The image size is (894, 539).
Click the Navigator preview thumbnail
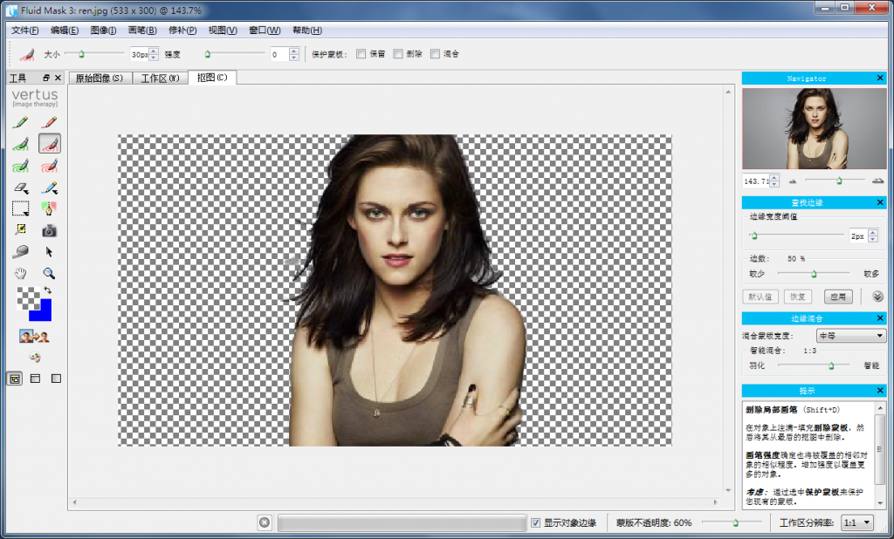813,129
